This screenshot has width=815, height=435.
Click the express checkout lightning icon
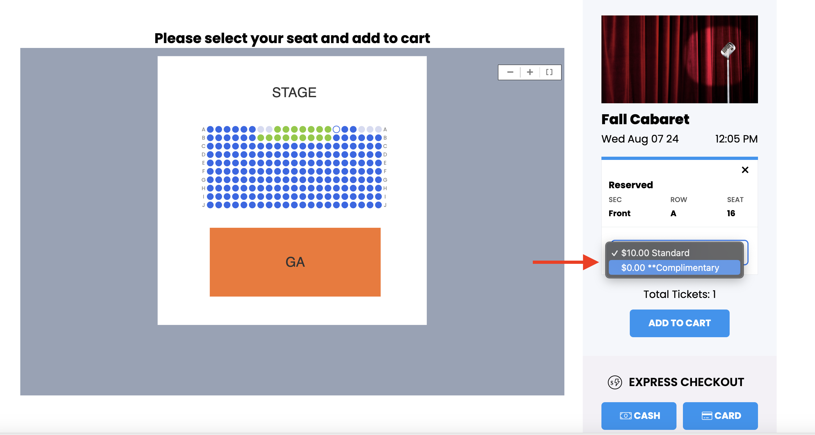coord(615,382)
